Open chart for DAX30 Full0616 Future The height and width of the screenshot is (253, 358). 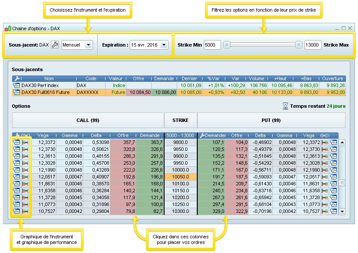point(17,92)
